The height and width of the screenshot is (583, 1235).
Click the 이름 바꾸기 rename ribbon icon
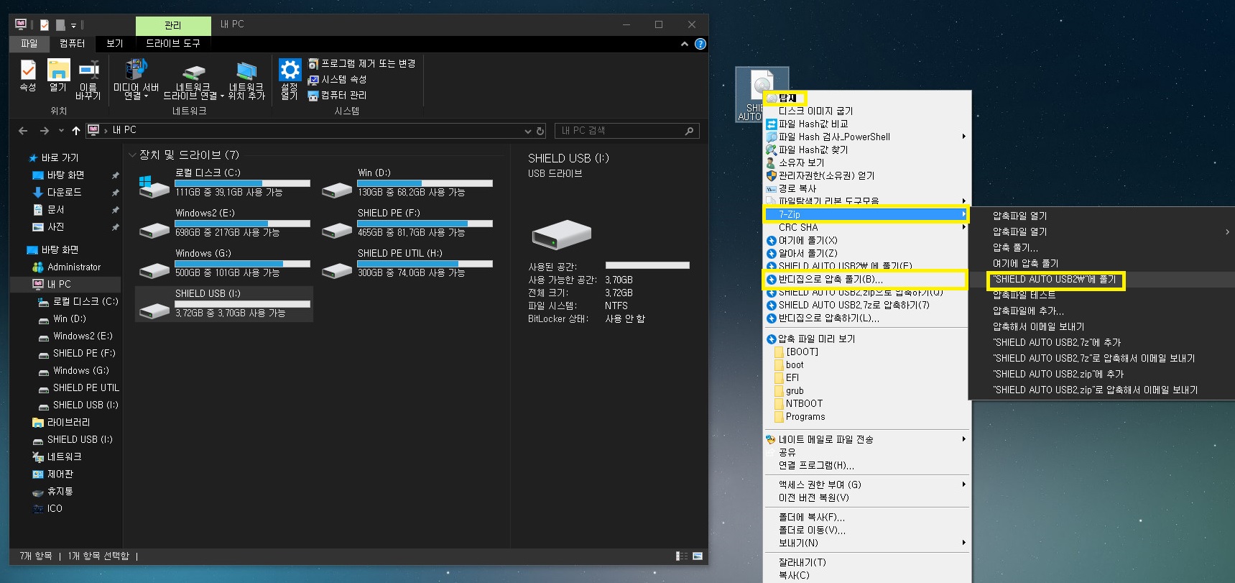pyautogui.click(x=88, y=79)
